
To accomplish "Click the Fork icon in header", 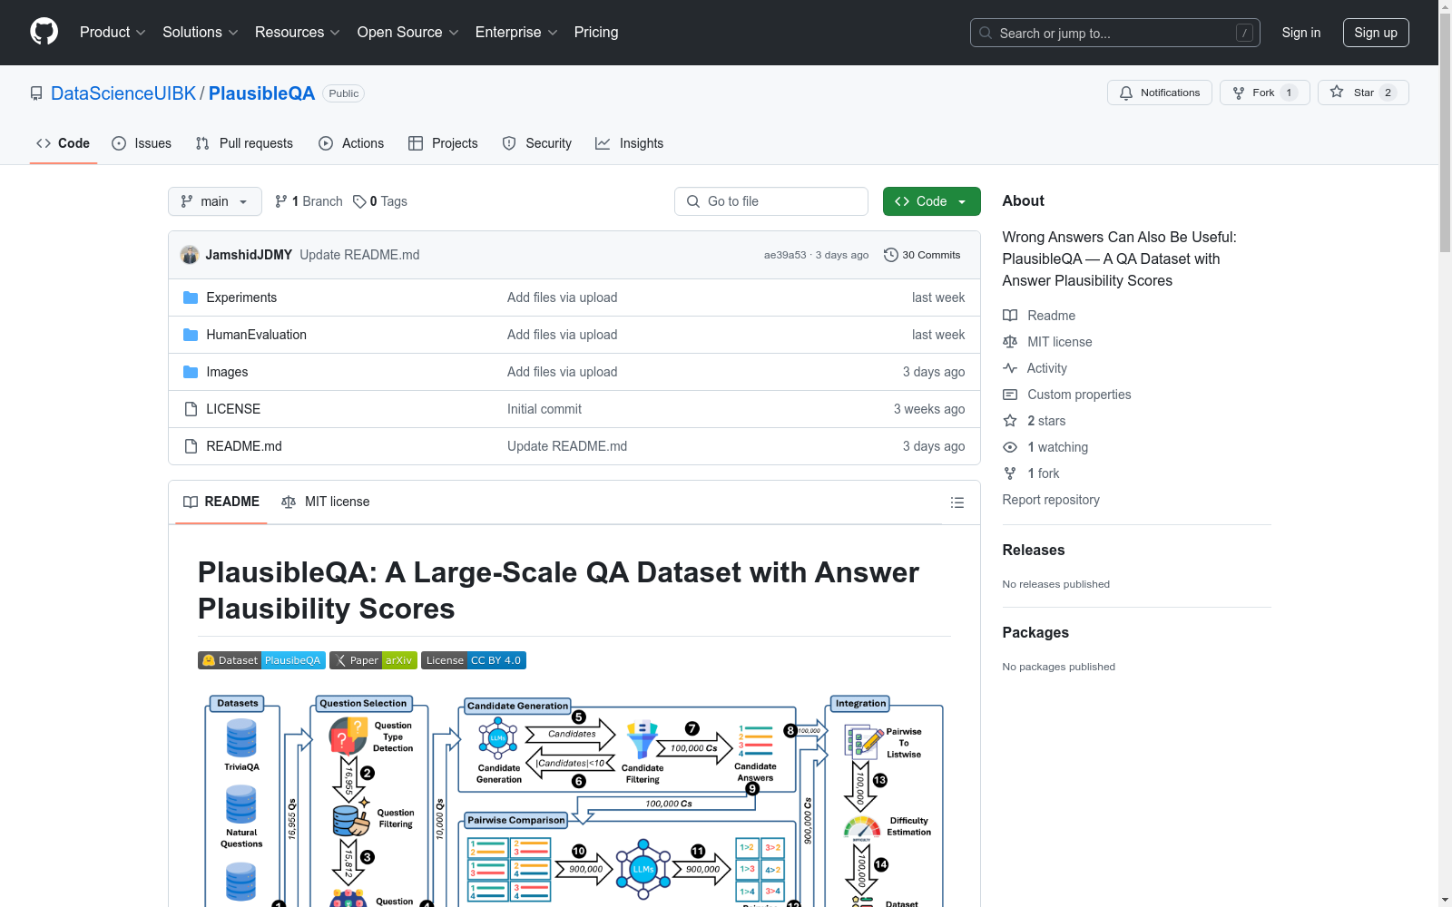I will tap(1239, 93).
